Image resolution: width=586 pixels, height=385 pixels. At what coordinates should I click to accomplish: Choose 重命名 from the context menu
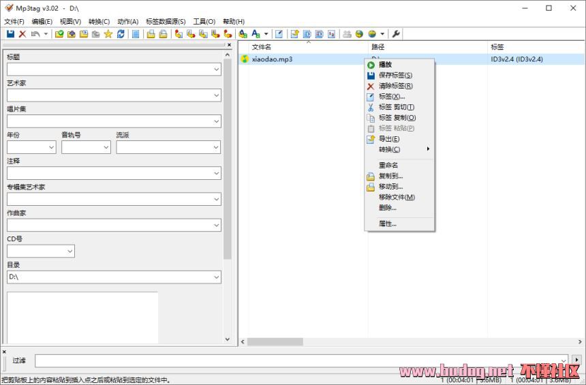[x=388, y=165]
